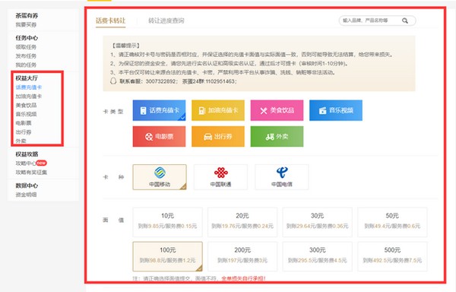The image size is (456, 292).
Task: Choose the 500元 face value
Action: point(392,256)
